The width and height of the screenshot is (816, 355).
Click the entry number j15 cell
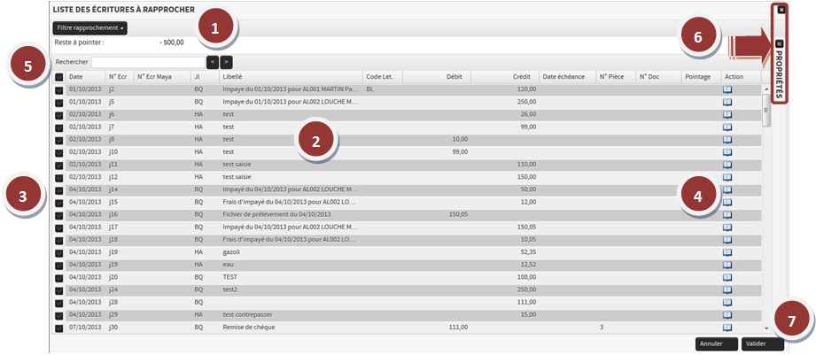click(113, 202)
